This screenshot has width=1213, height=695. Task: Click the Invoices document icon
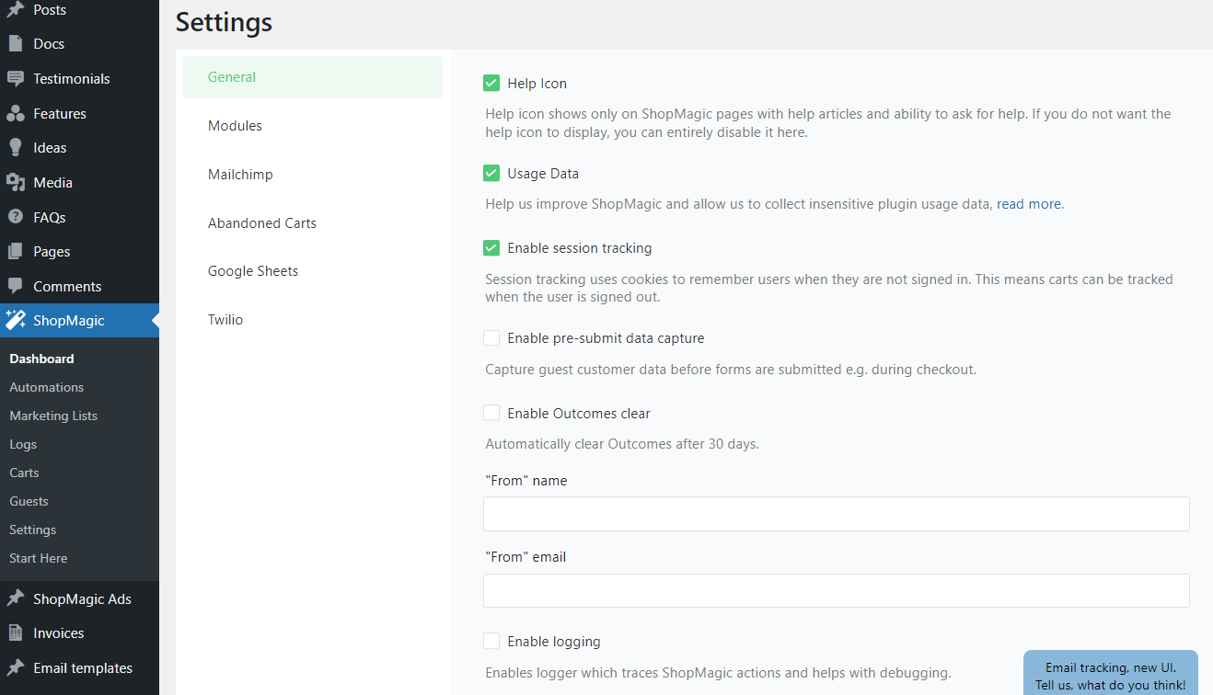15,632
